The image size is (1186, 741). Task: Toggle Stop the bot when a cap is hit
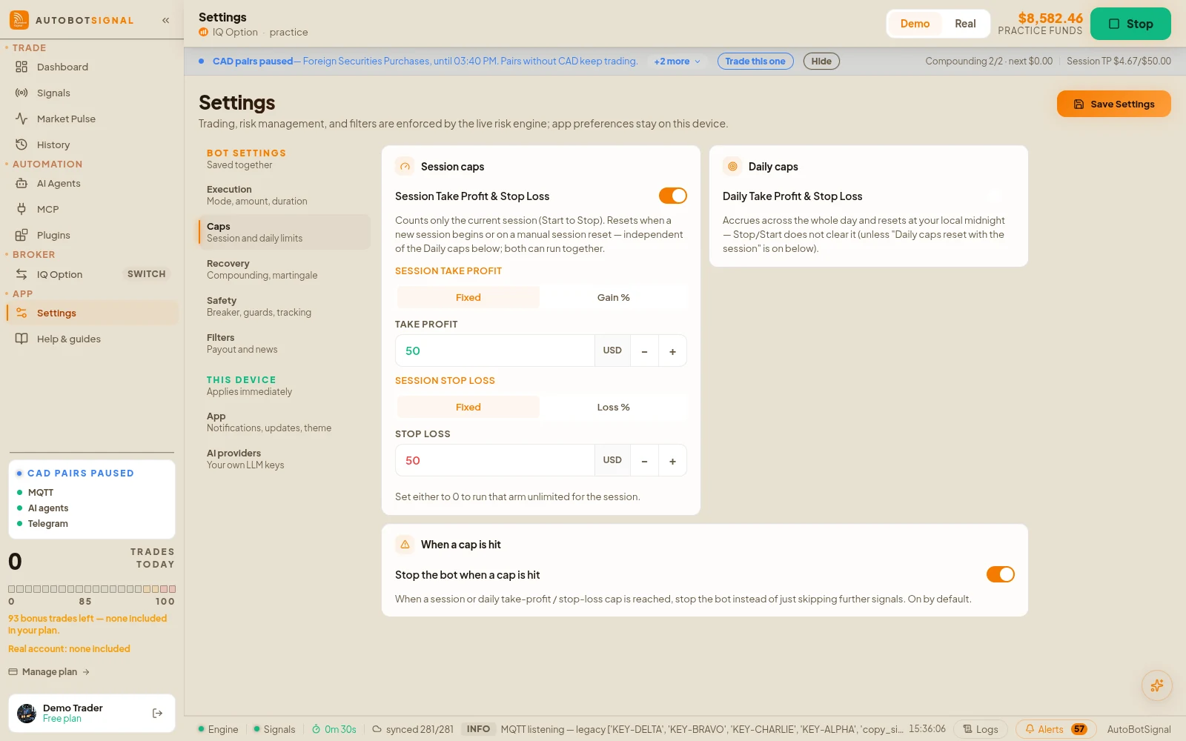click(x=1000, y=574)
